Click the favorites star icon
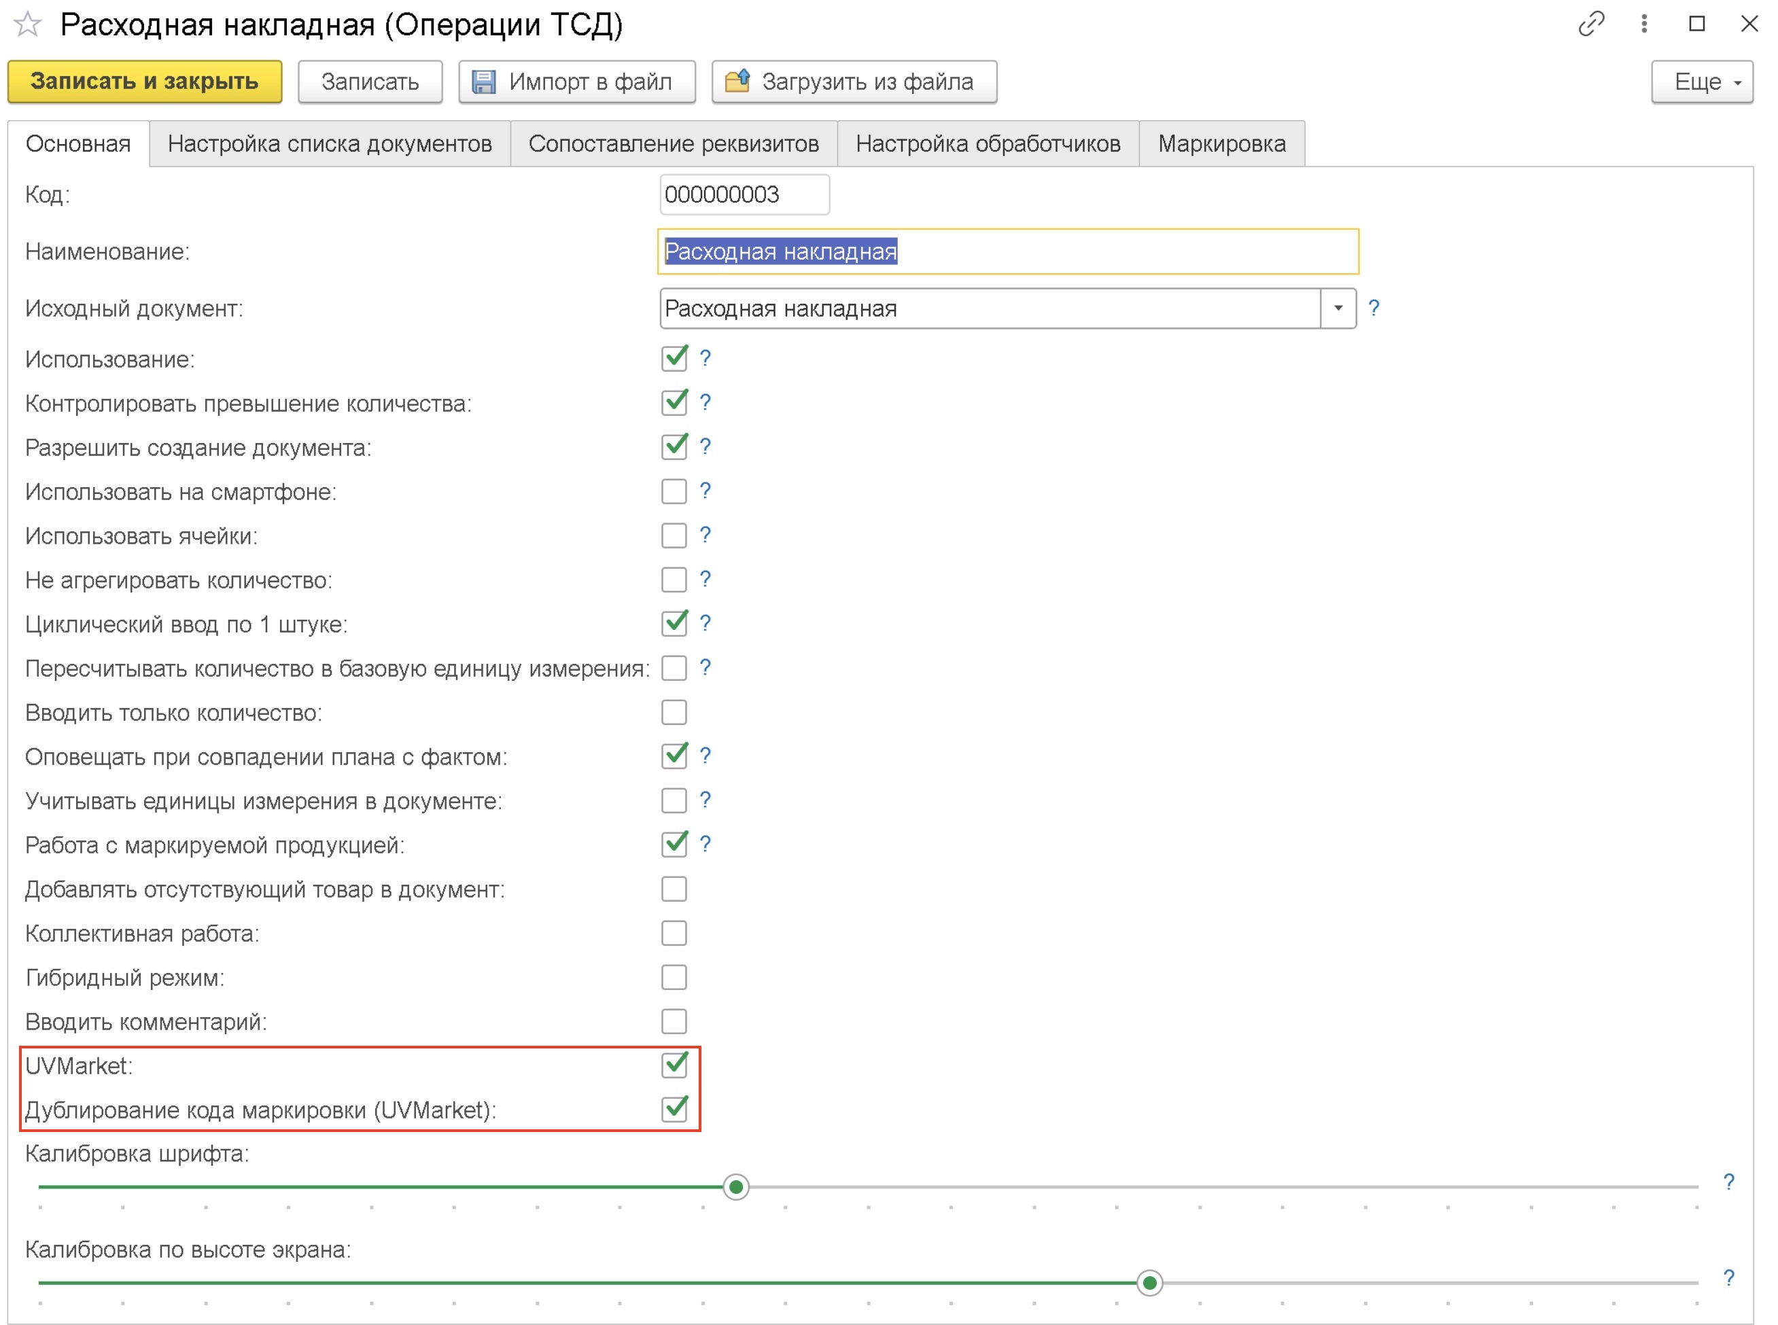Viewport: 1778px width, 1325px height. click(27, 25)
